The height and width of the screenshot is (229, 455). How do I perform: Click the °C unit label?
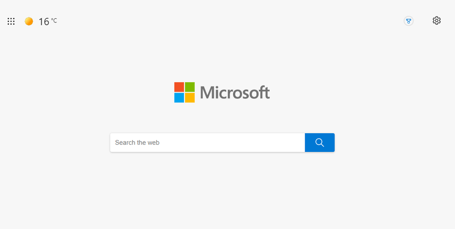tap(54, 21)
